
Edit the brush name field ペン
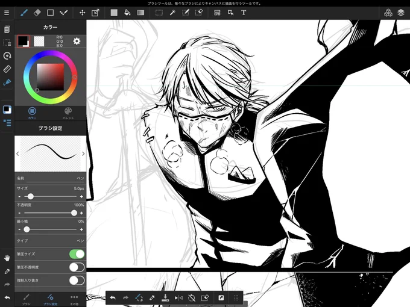coord(51,178)
